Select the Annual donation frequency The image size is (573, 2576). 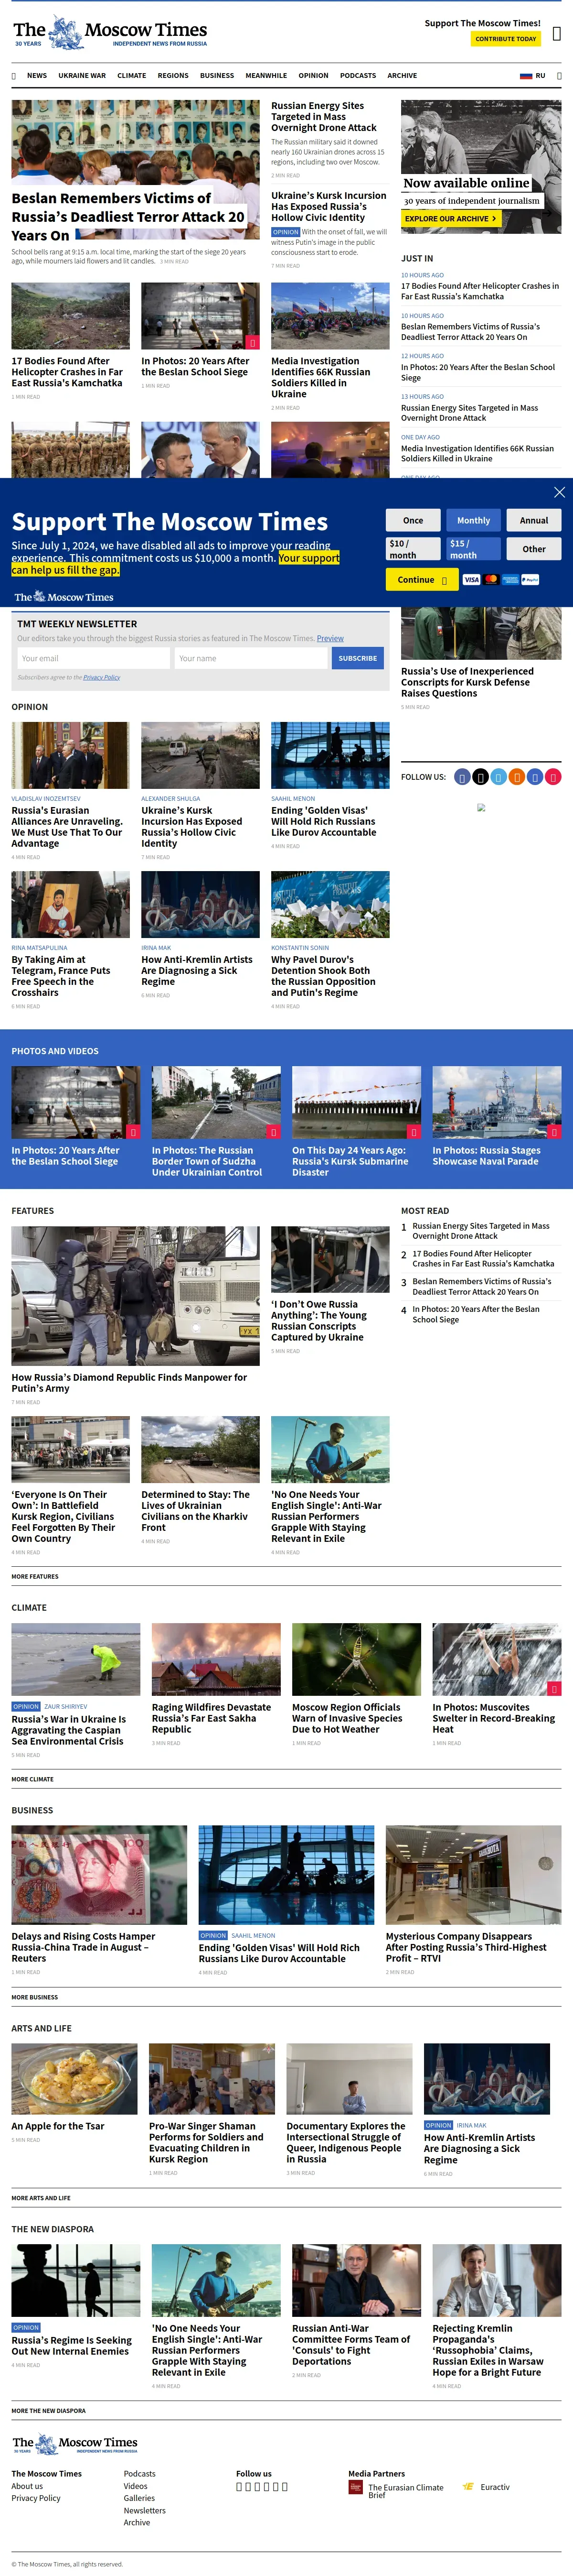point(534,520)
